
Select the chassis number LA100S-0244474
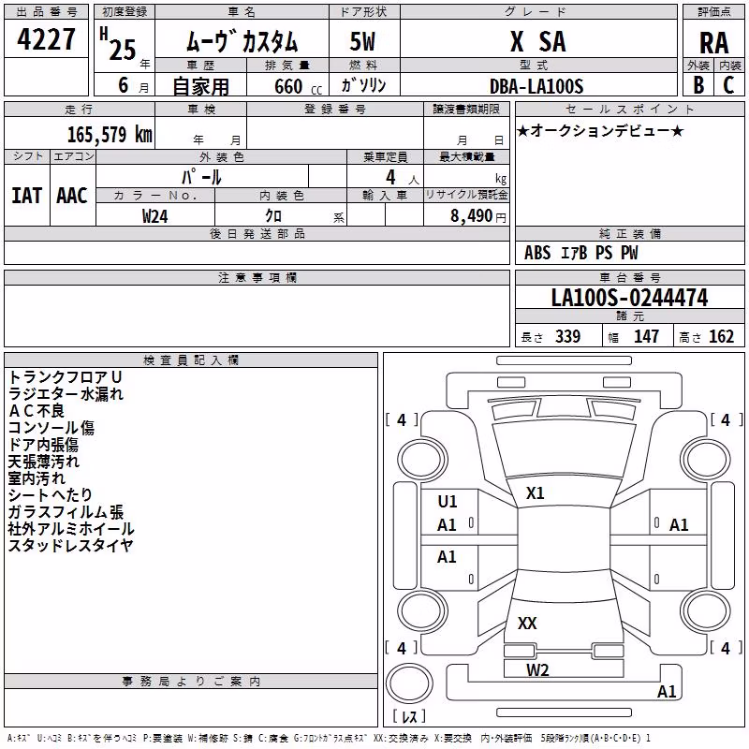(629, 298)
